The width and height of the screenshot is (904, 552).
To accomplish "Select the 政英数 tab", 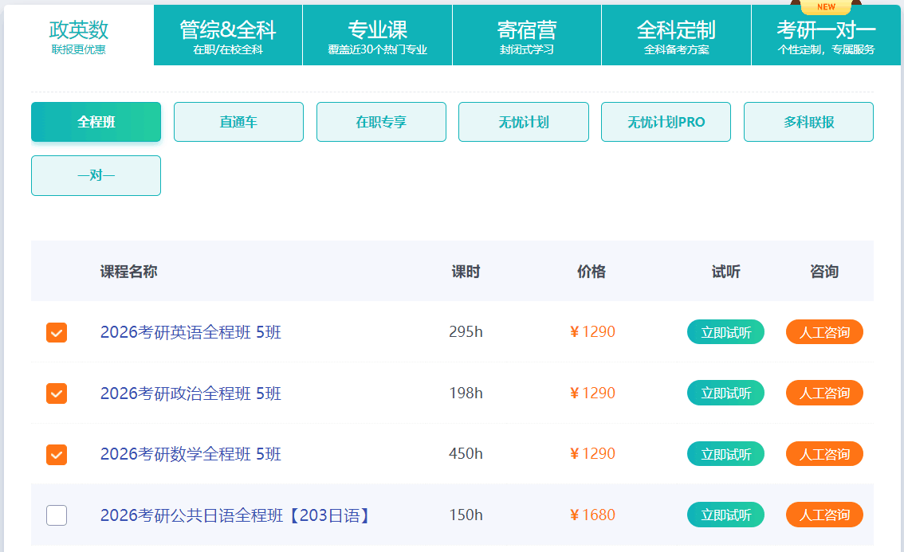I will pyautogui.click(x=79, y=37).
